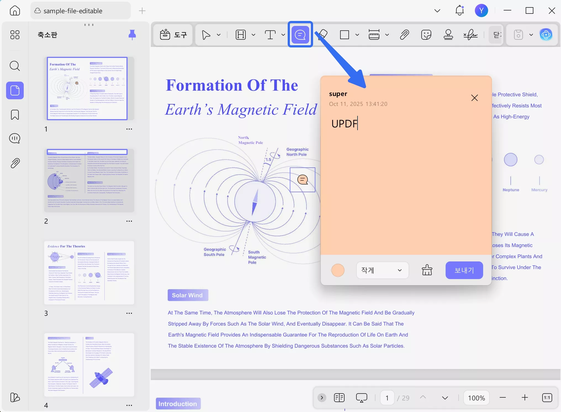Open page 3 thumbnail
Image resolution: width=561 pixels, height=412 pixels.
pyautogui.click(x=89, y=272)
